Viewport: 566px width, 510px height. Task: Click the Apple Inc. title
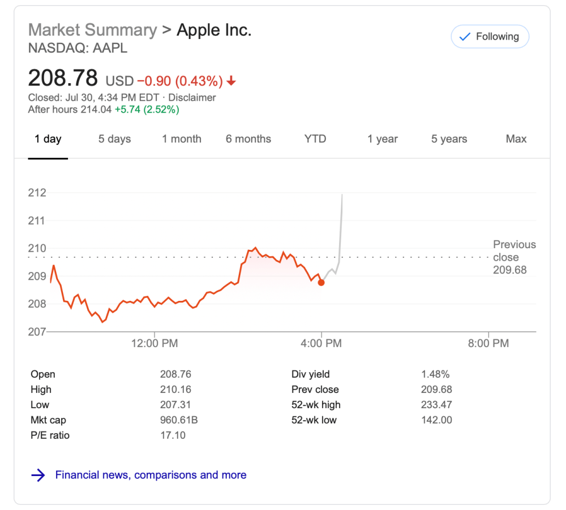214,30
